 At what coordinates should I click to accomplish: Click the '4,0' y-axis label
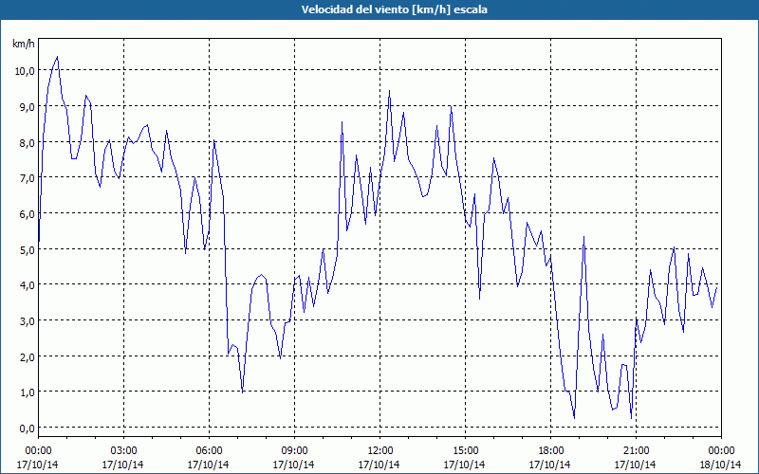pos(28,285)
